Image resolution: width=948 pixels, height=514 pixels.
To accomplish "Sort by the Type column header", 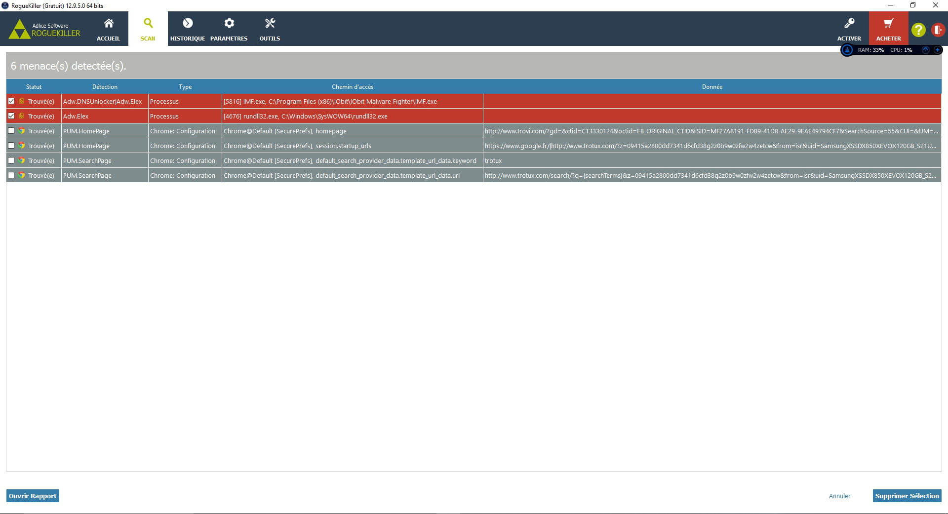I will coord(185,87).
